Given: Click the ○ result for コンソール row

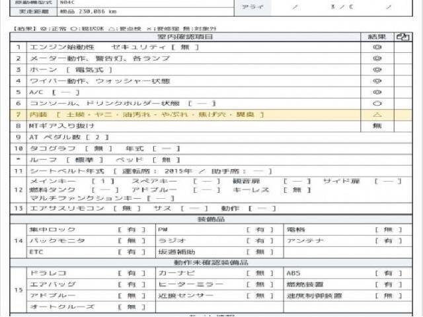Looking at the screenshot, I should coord(377,104).
